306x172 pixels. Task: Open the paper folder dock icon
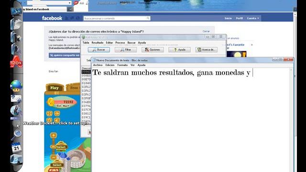click(x=16, y=24)
